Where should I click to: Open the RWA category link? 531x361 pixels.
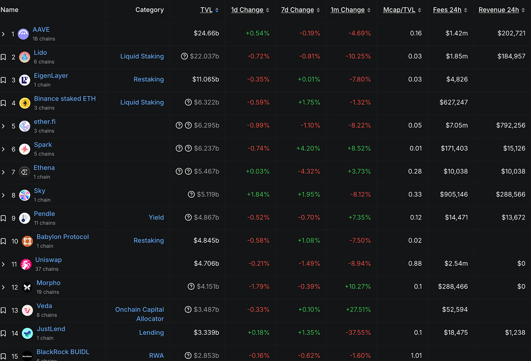tap(156, 356)
